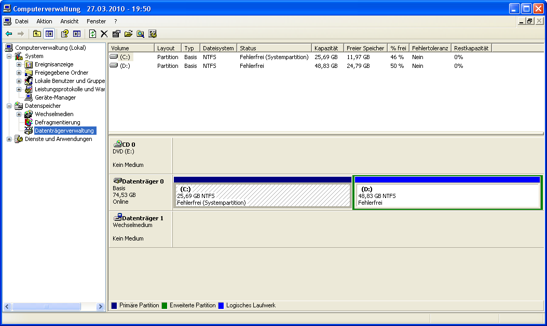This screenshot has width=547, height=326.
Task: Select Leistungsprotokolle und Warnungen node
Action: 70,90
